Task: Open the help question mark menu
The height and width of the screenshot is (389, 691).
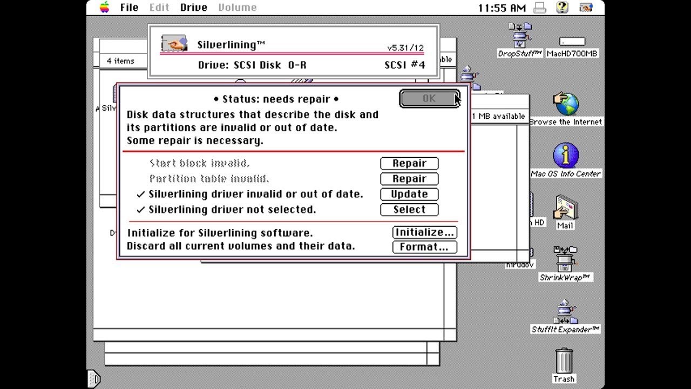Action: (562, 8)
